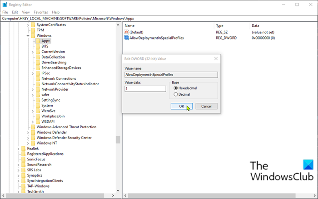Screen dimensions: 318x199
Task: Click the REG_DWORD type cell
Action: click(x=226, y=38)
